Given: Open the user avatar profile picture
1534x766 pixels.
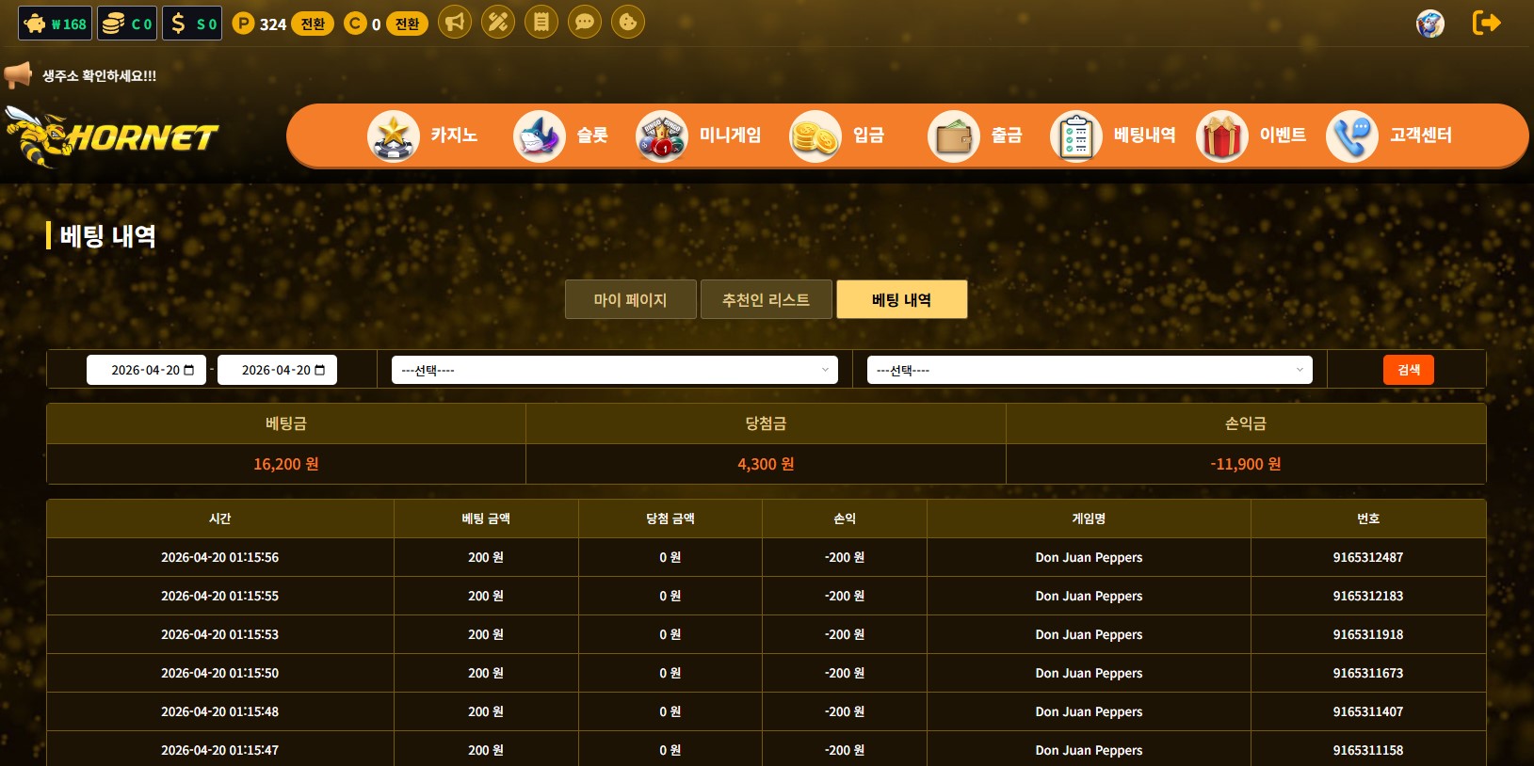Looking at the screenshot, I should click(1429, 24).
